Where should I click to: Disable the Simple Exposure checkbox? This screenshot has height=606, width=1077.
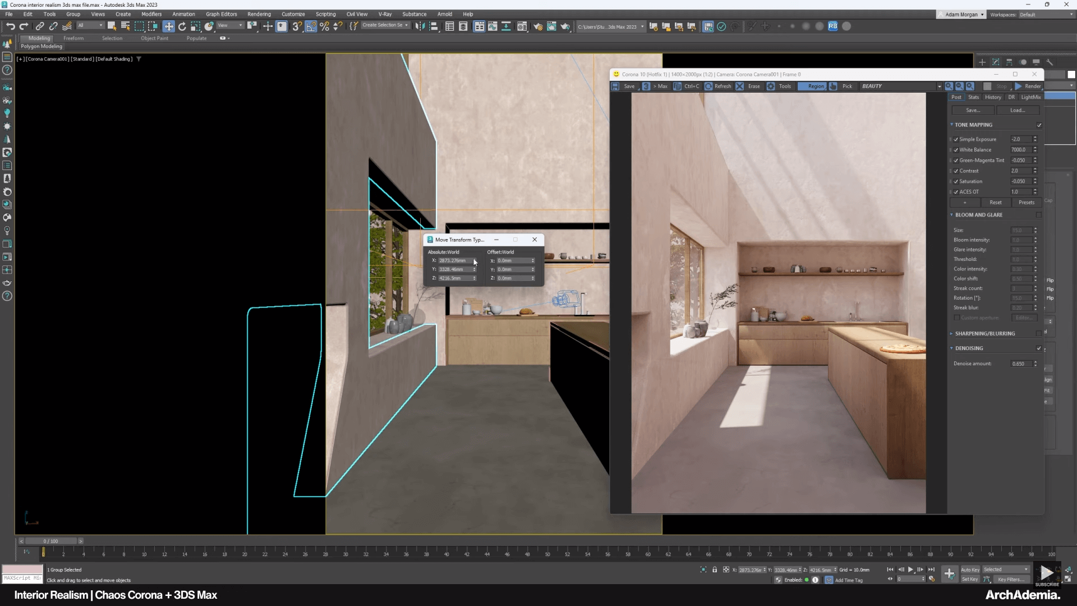coord(955,139)
